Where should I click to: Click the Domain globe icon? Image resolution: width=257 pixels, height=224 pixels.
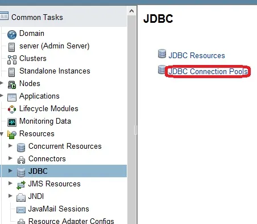point(12,34)
